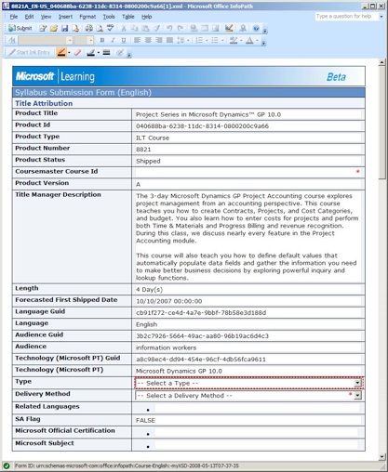Screen dimensions: 388x472
Task: Click the Help question mark icon
Action: pos(256,29)
